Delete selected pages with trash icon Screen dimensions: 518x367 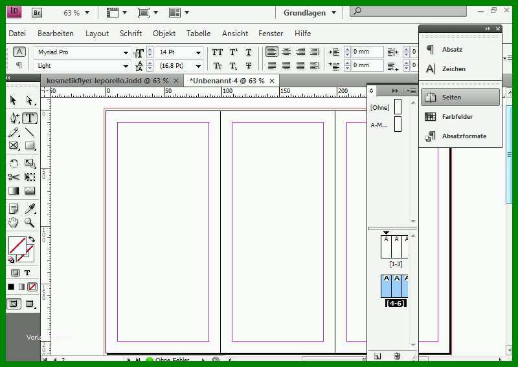point(397,356)
